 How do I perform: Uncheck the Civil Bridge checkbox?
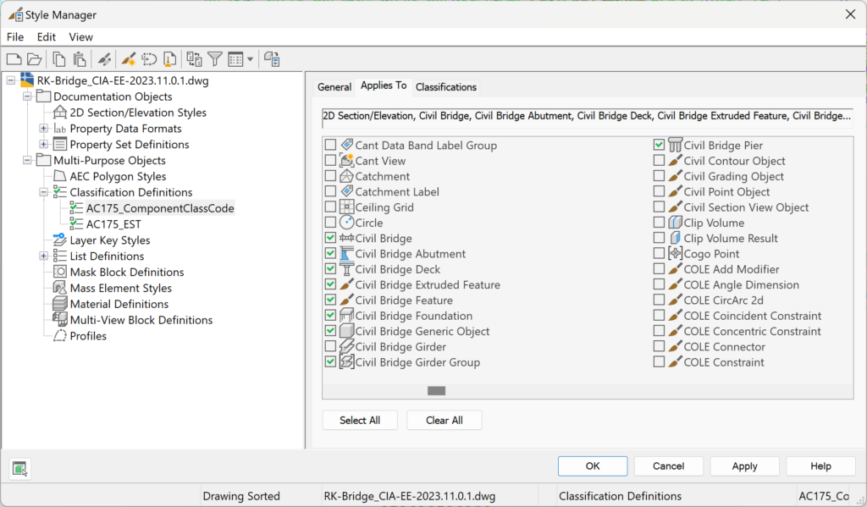click(331, 239)
